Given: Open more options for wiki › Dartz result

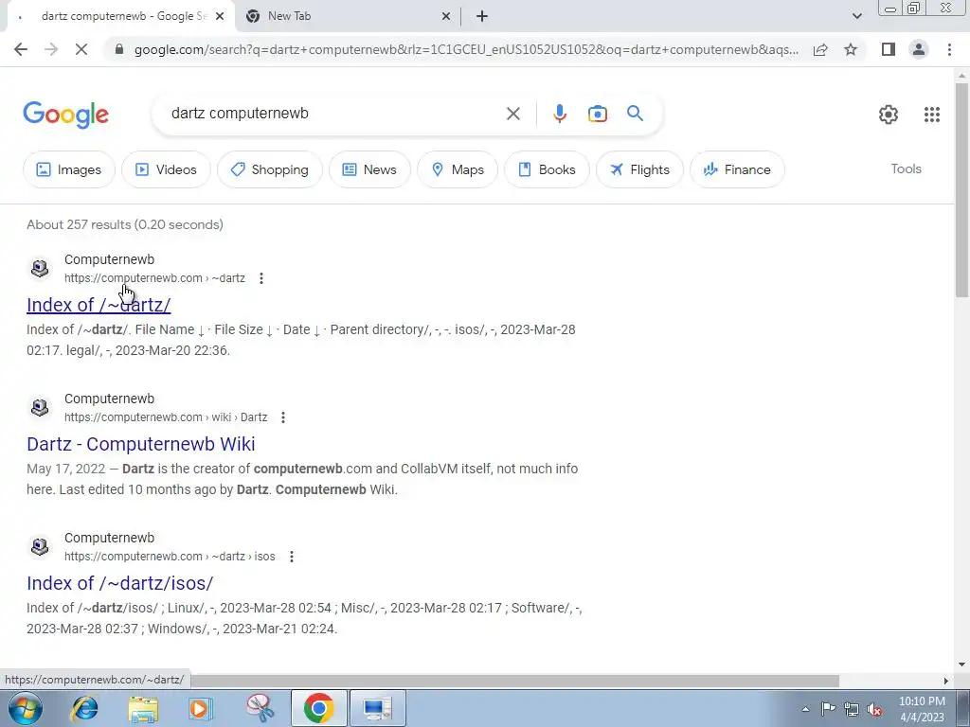Looking at the screenshot, I should pos(282,417).
